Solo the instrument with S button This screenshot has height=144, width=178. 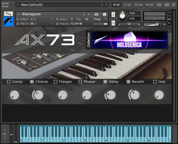[x=113, y=15]
